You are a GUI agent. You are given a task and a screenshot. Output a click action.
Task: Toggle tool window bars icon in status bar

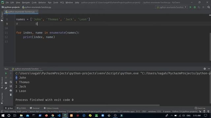2,111
